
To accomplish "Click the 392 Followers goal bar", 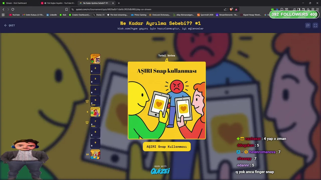I will (x=294, y=14).
